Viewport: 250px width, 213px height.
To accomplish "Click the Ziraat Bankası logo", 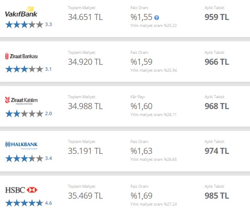I will [21, 56].
